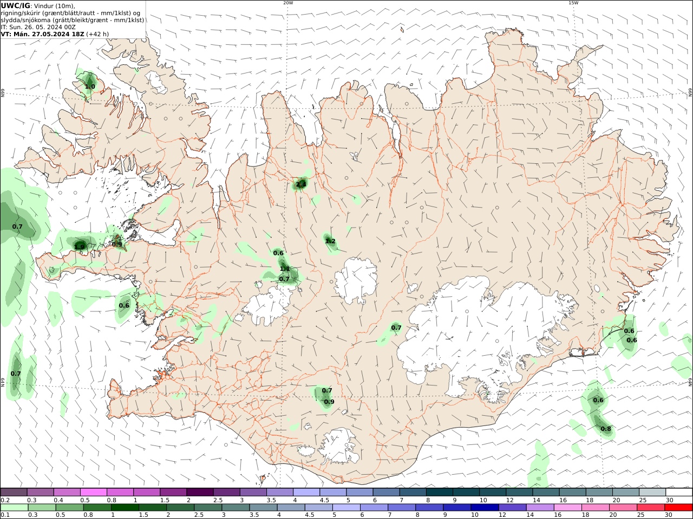Viewport: 693px width, 519px height.
Task: Select grey-green 3–3.5 swatch in rain scale
Action: [236, 507]
